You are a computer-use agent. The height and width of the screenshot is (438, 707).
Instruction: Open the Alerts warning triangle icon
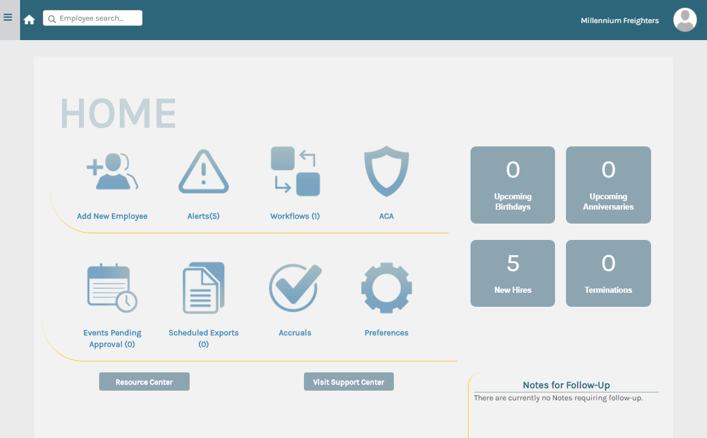[204, 172]
